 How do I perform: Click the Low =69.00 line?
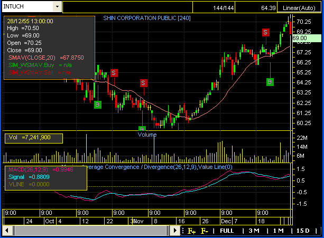coord(23,35)
